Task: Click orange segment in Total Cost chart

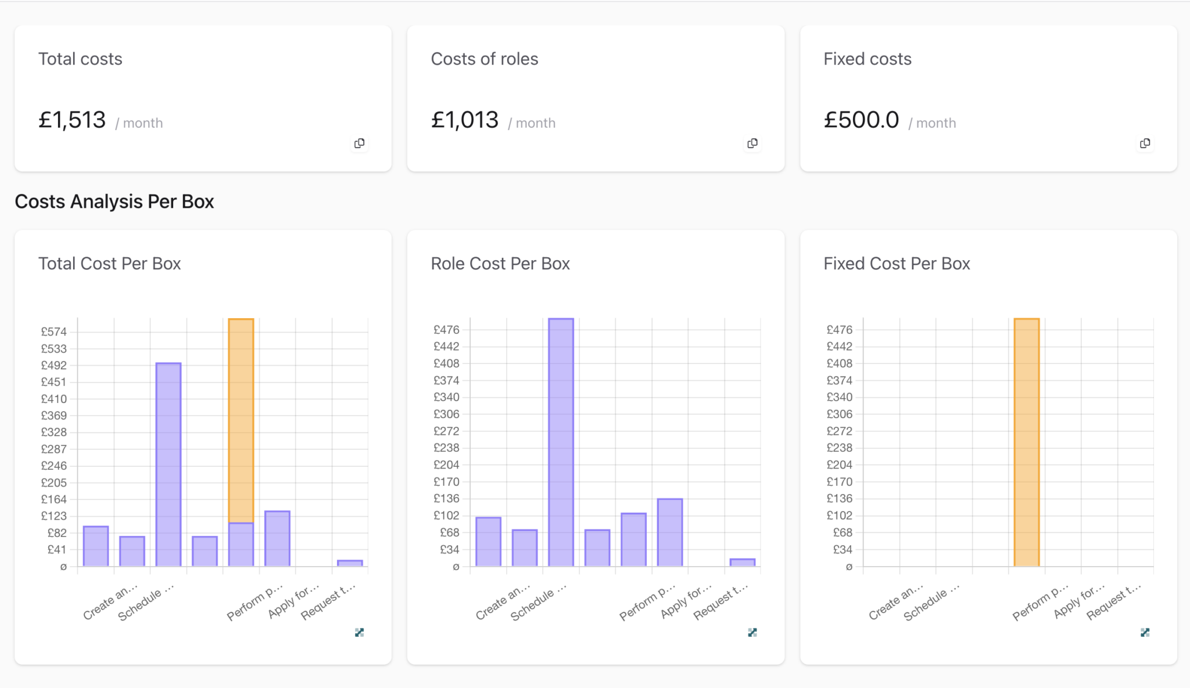Action: tap(241, 421)
